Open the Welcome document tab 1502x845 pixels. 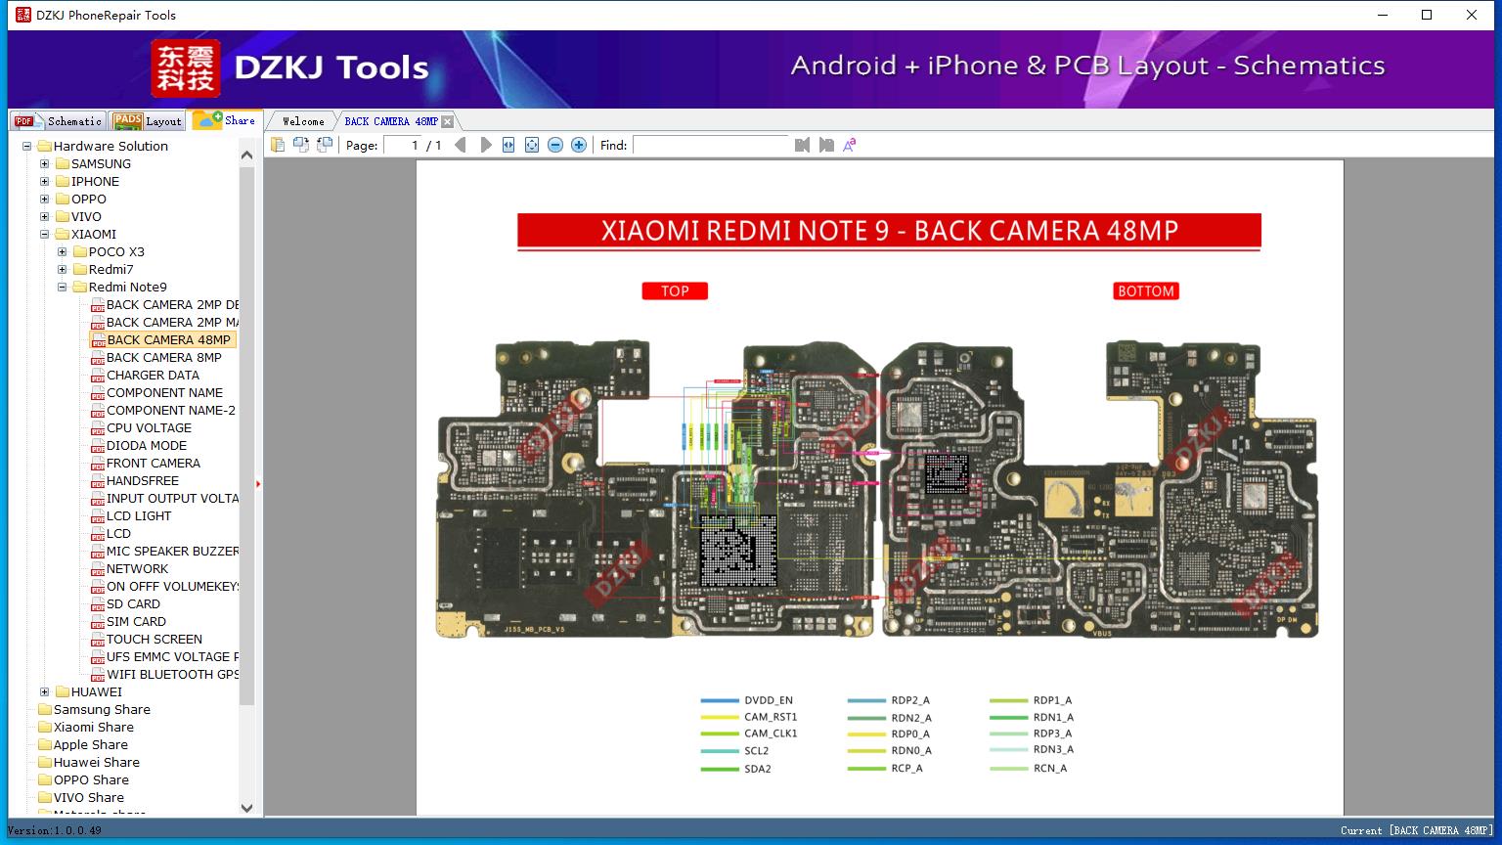click(303, 121)
